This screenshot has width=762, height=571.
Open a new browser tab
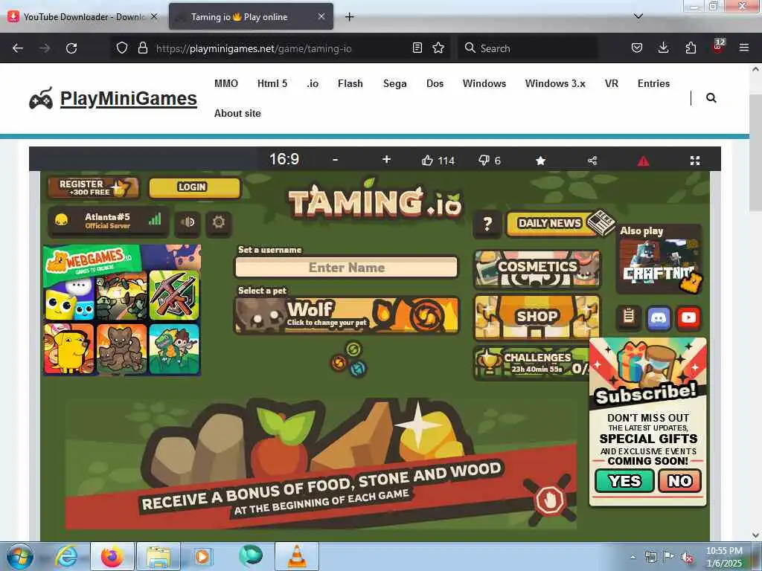[x=349, y=17]
